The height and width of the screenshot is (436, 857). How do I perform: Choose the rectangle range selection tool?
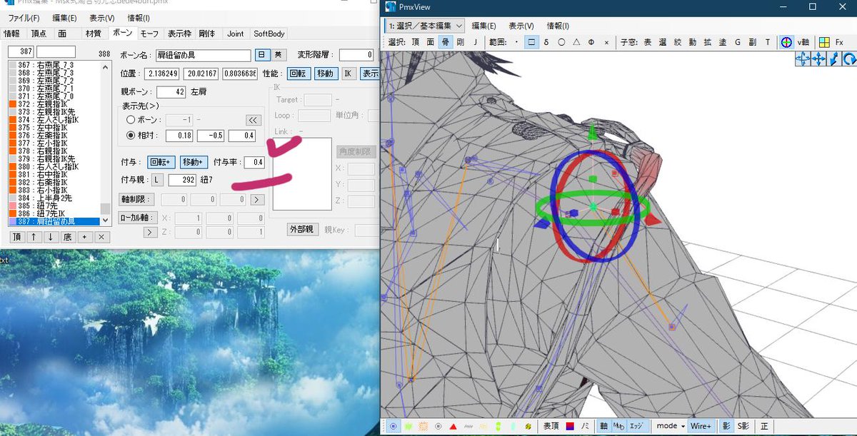(531, 42)
